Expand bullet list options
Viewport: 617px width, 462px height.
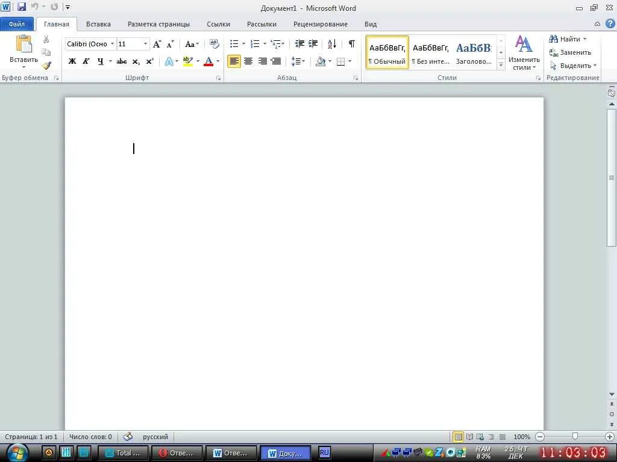[x=243, y=43]
